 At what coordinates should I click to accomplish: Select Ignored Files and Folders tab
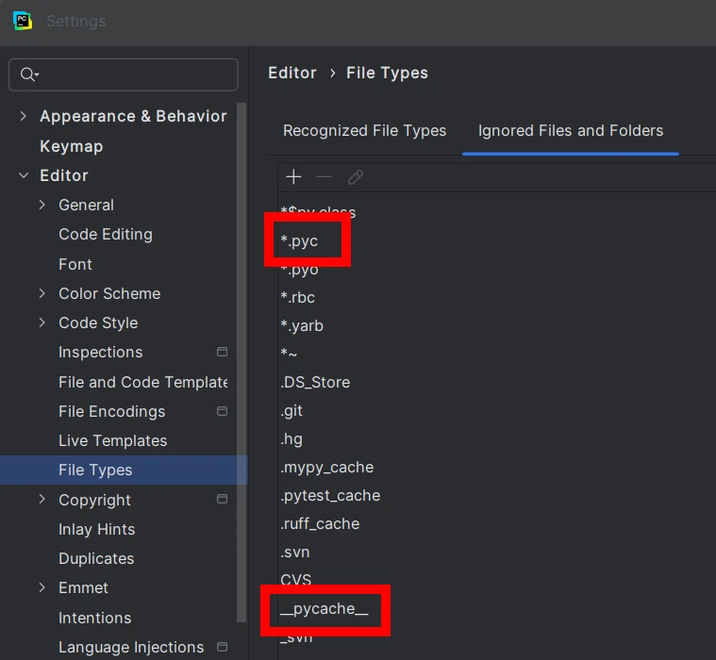570,131
